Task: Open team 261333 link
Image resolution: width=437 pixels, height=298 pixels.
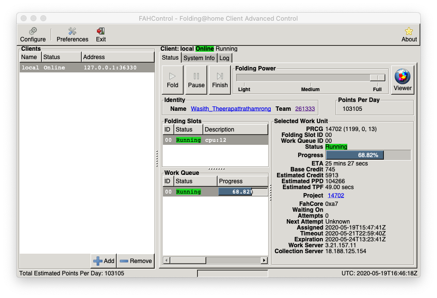Action: pos(305,109)
